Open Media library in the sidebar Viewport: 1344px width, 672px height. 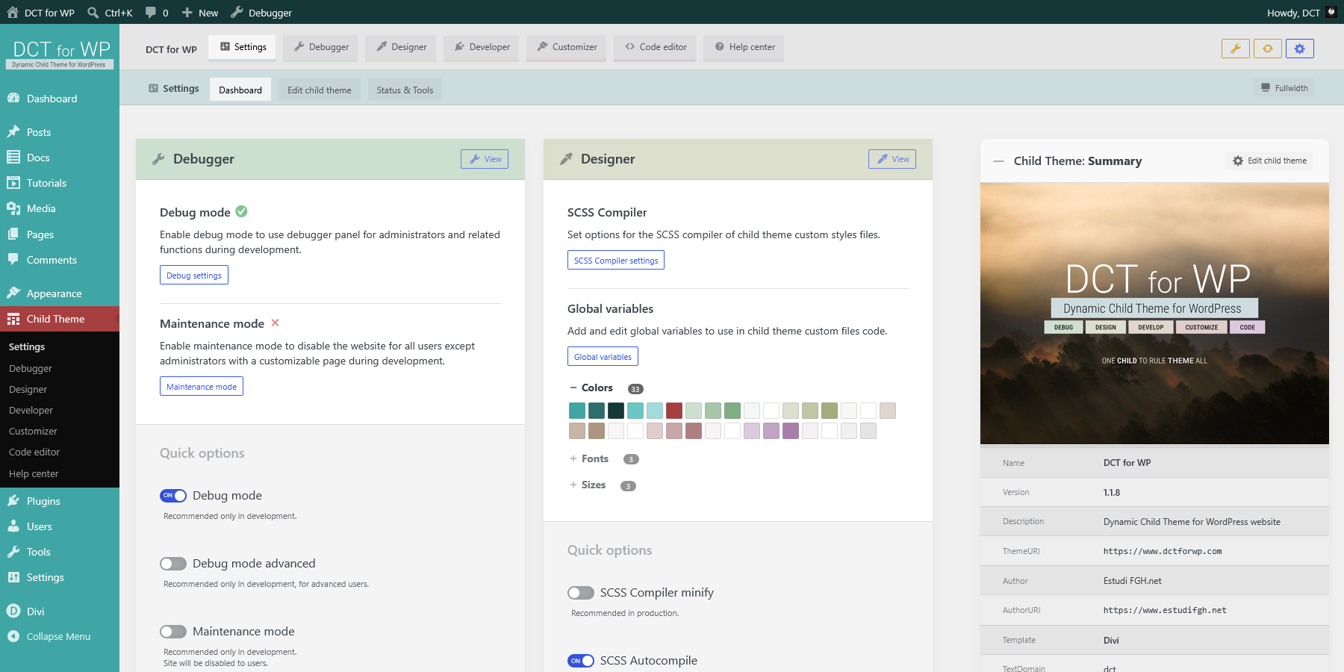tap(60, 208)
